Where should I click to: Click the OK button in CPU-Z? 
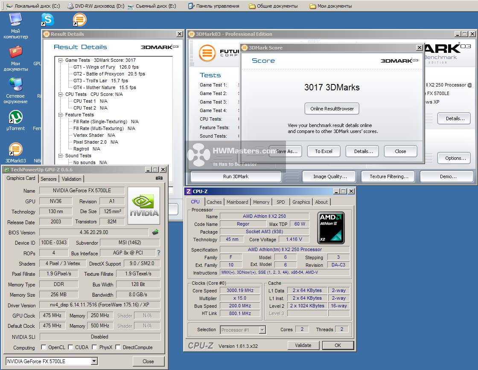(338, 345)
